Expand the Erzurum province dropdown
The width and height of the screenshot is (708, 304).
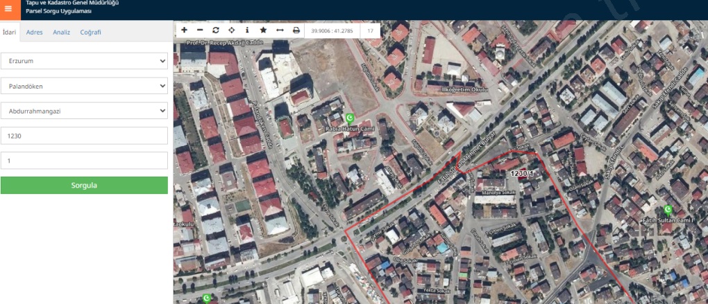[84, 61]
